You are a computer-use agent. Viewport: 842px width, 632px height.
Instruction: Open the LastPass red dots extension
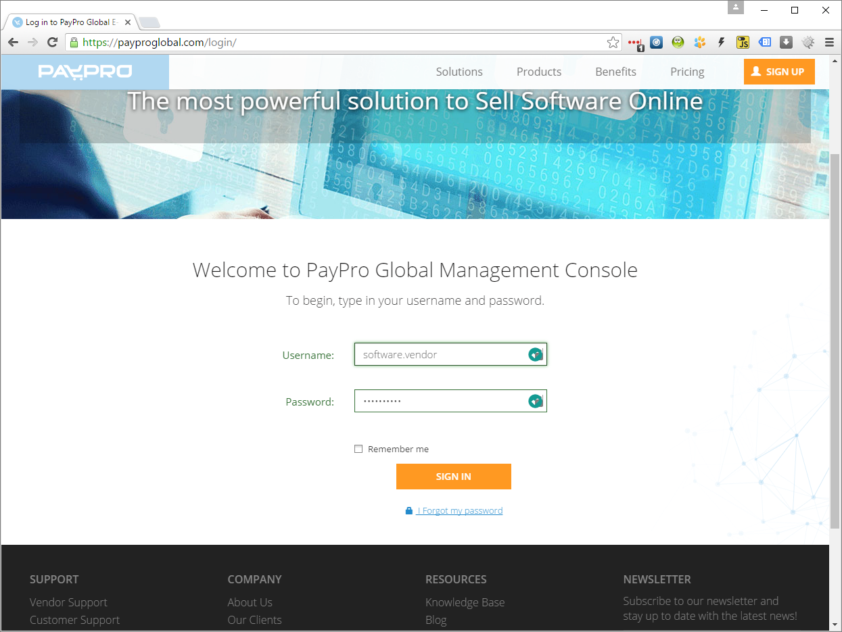point(635,43)
